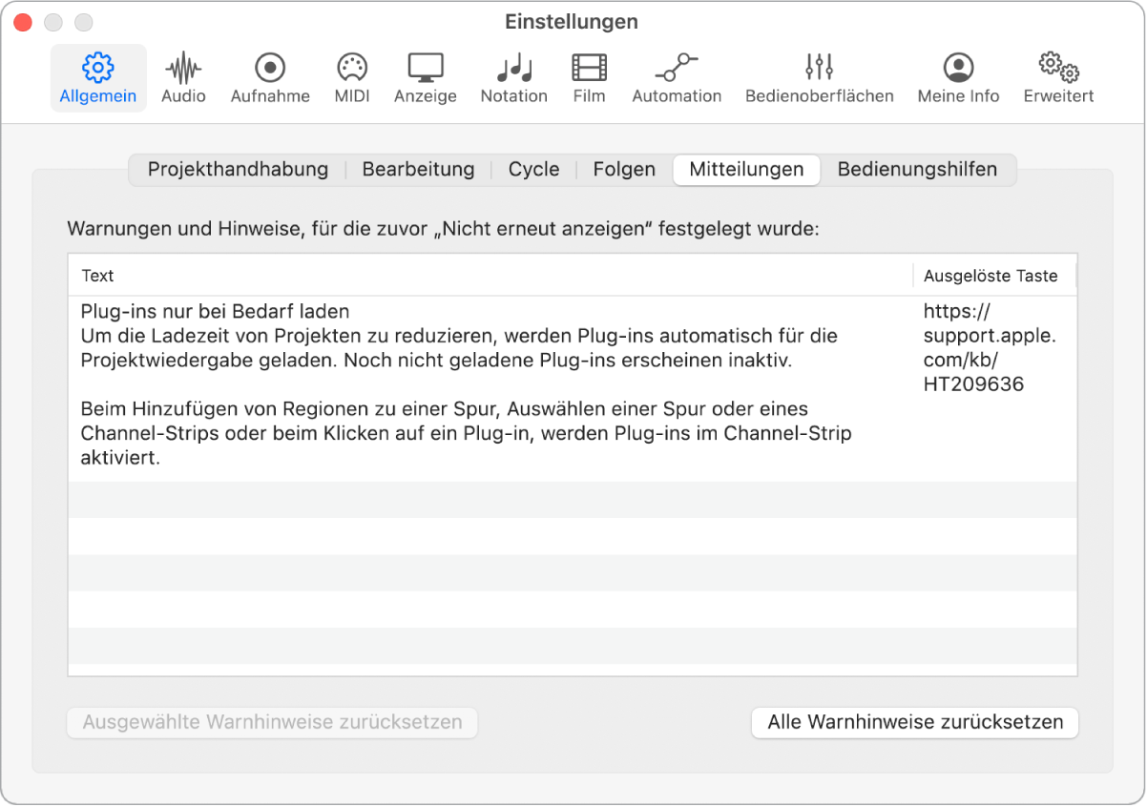Open the Allgemein settings pane

[98, 78]
